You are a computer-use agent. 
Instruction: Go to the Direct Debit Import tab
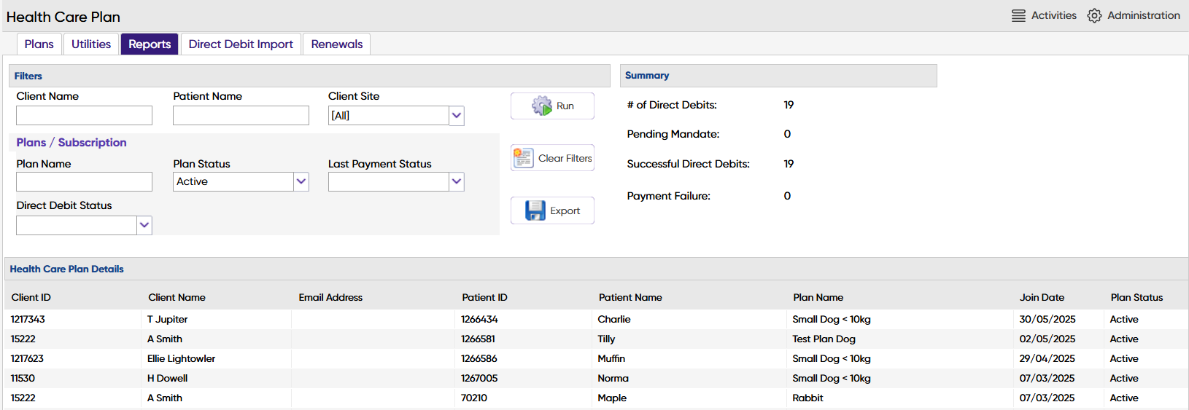pos(241,44)
